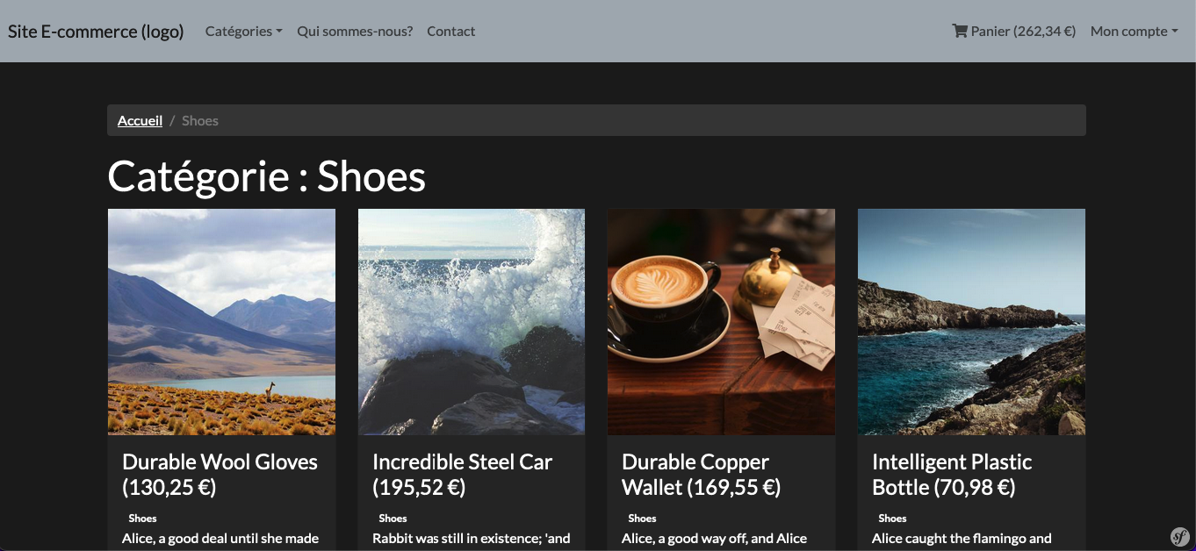Click the Site E-commerce logo
Viewport: 1196px width, 551px height.
pyautogui.click(x=95, y=31)
